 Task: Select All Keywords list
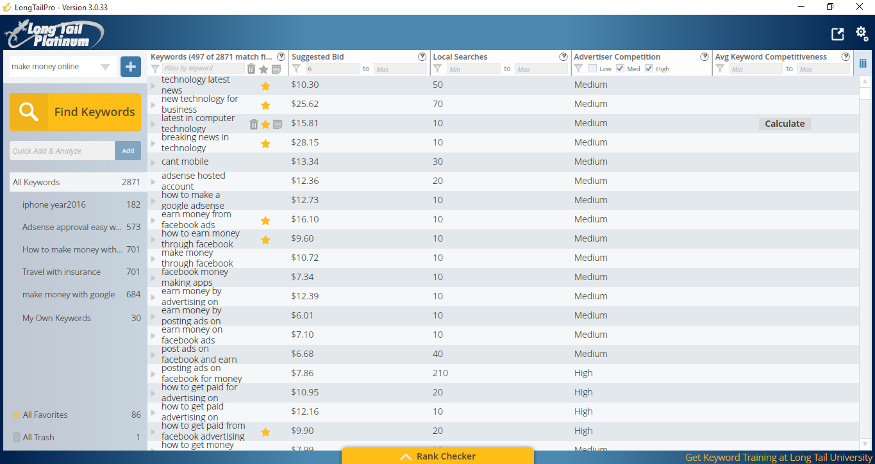tap(78, 182)
